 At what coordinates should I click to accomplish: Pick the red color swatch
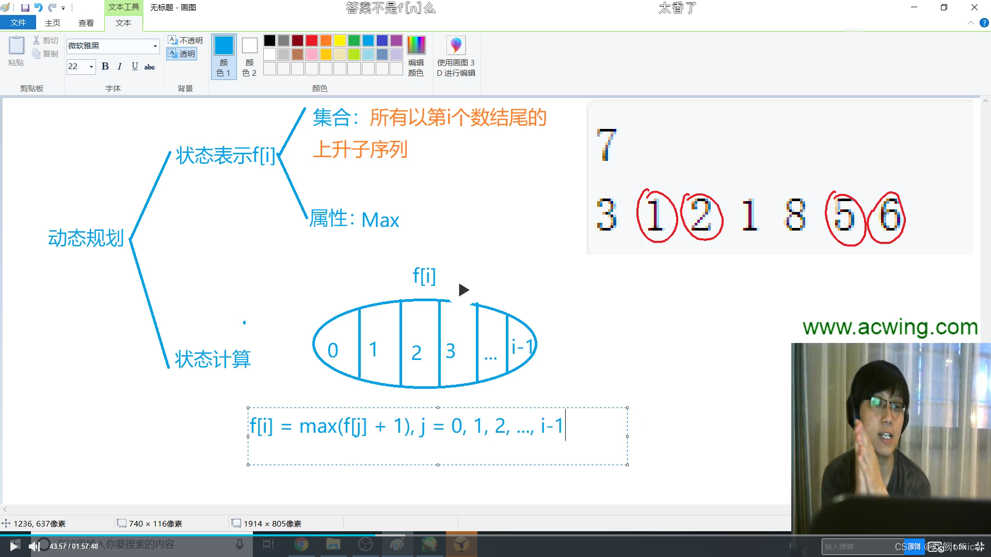click(311, 40)
